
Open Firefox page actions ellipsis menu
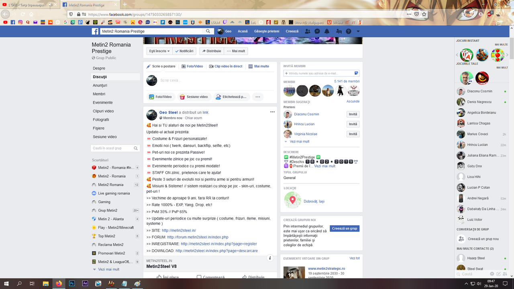pyautogui.click(x=409, y=14)
